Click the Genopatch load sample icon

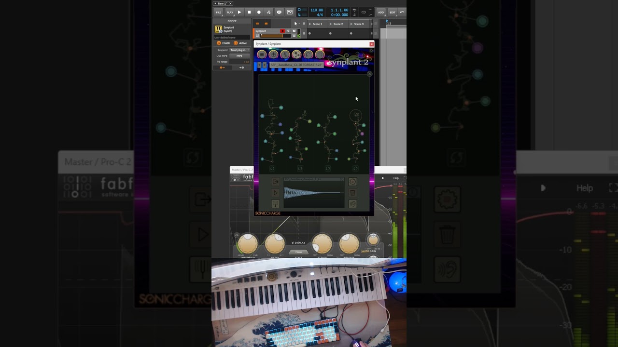tap(275, 182)
